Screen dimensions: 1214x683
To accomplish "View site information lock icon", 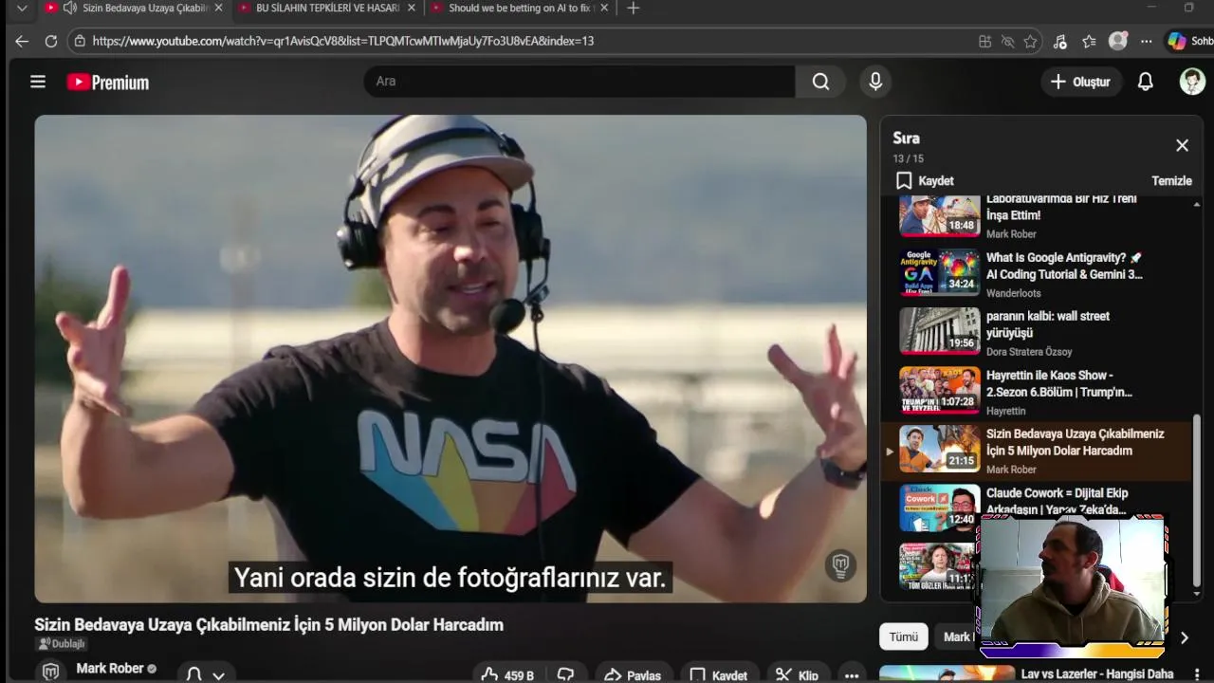I will point(80,41).
